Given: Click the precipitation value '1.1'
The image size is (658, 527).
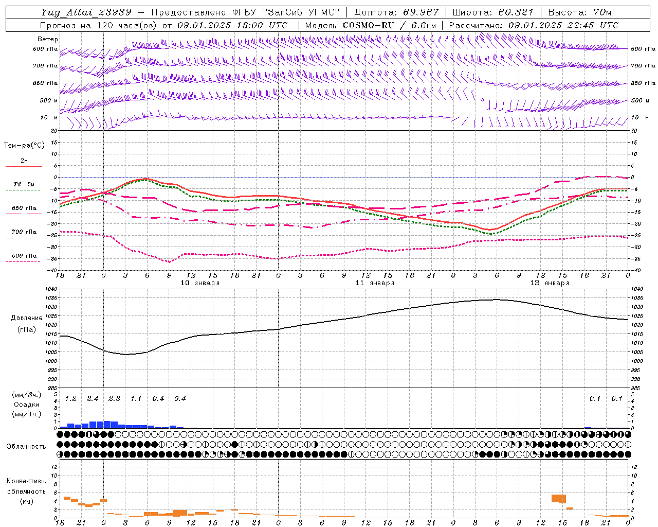Looking at the screenshot, I should (x=136, y=399).
